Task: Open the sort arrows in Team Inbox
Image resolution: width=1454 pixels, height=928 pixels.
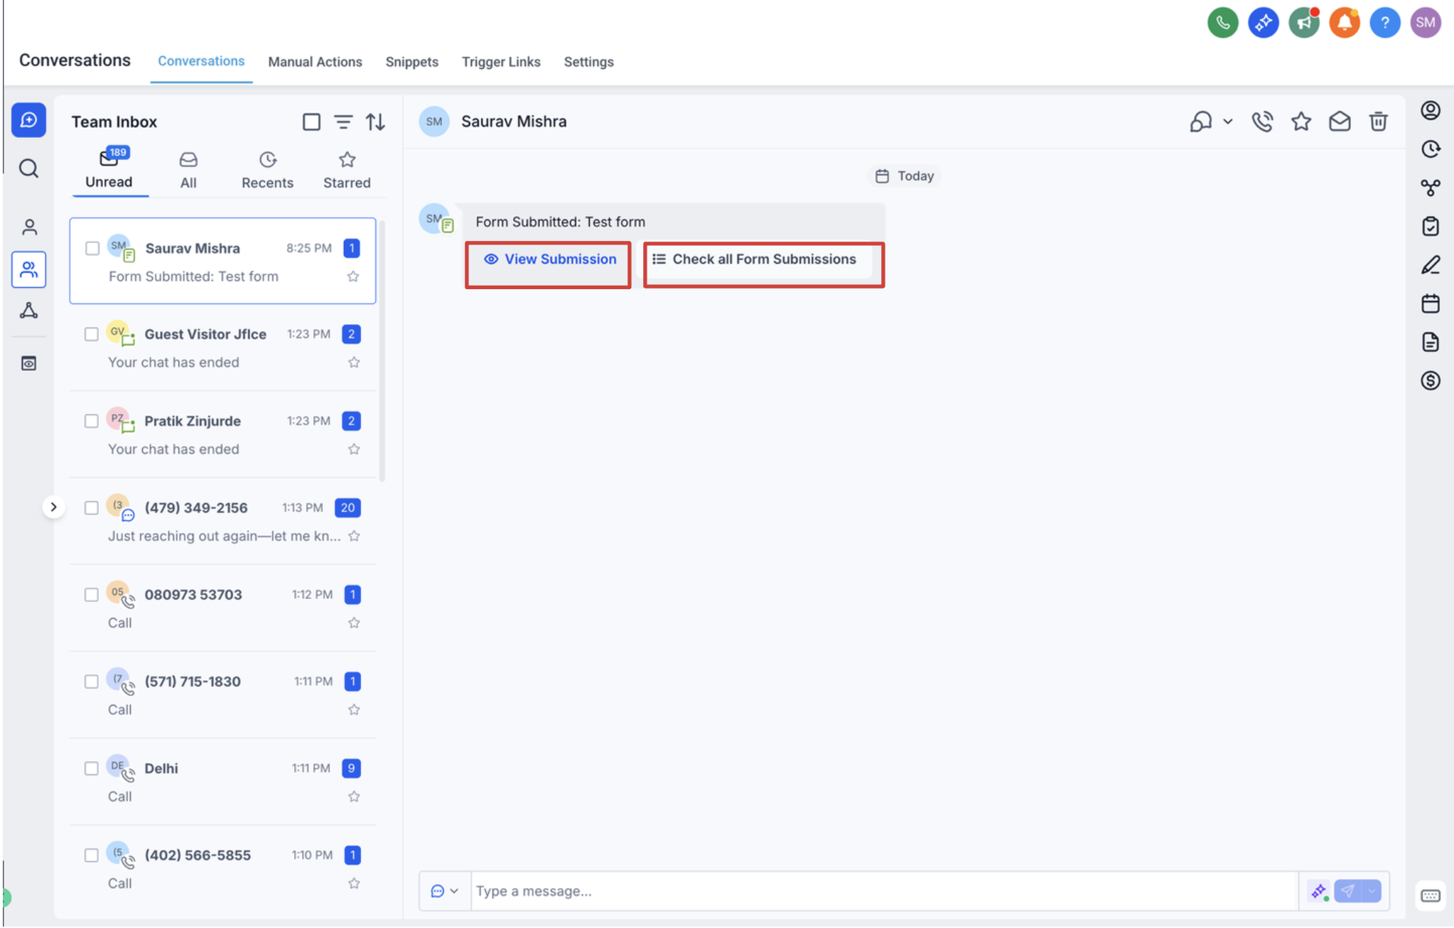Action: (375, 122)
